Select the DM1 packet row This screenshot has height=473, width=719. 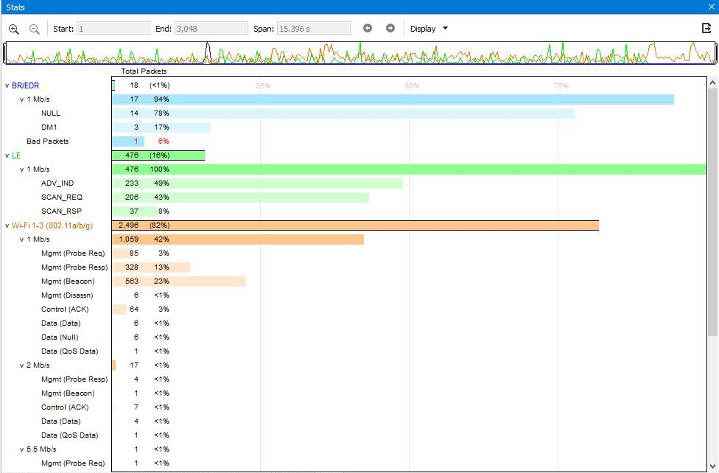click(49, 127)
